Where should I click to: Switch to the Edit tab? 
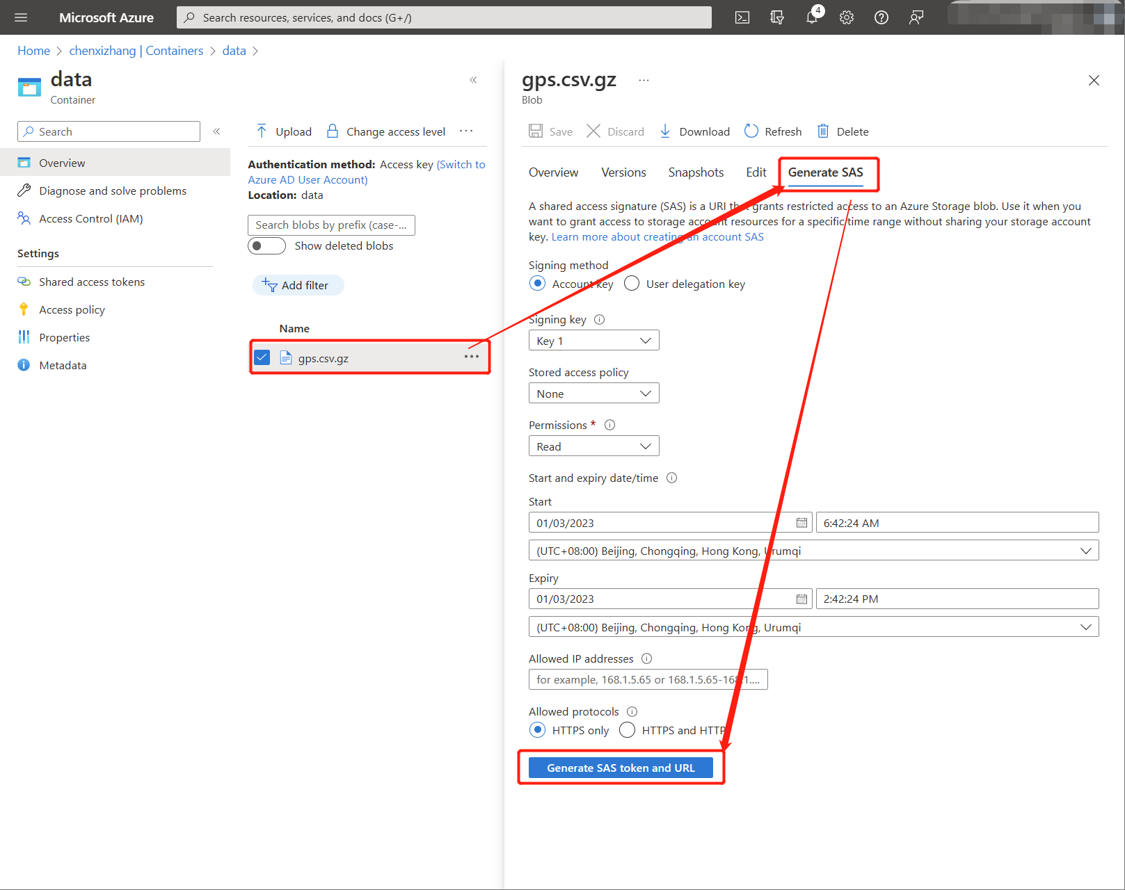click(756, 172)
